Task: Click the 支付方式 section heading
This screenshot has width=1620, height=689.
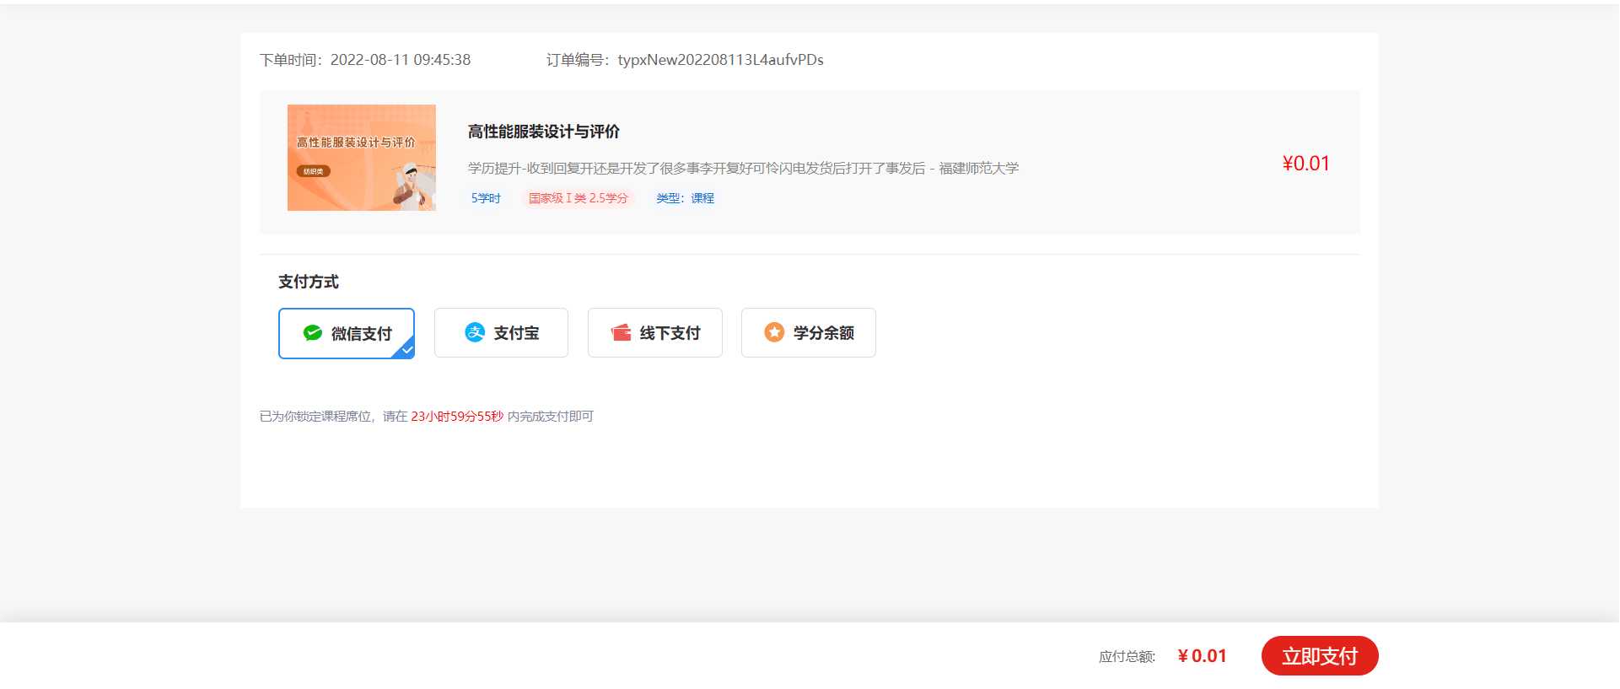Action: point(309,282)
